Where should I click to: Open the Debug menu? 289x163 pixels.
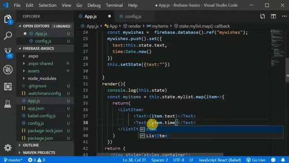click(94, 5)
